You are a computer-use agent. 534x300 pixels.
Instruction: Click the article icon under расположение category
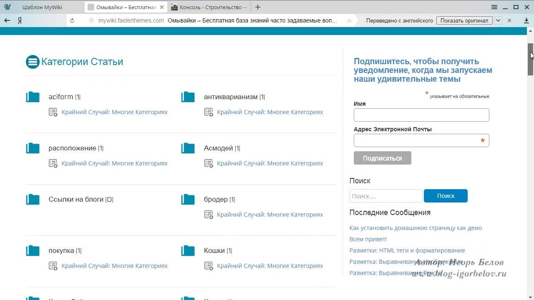pos(53,163)
